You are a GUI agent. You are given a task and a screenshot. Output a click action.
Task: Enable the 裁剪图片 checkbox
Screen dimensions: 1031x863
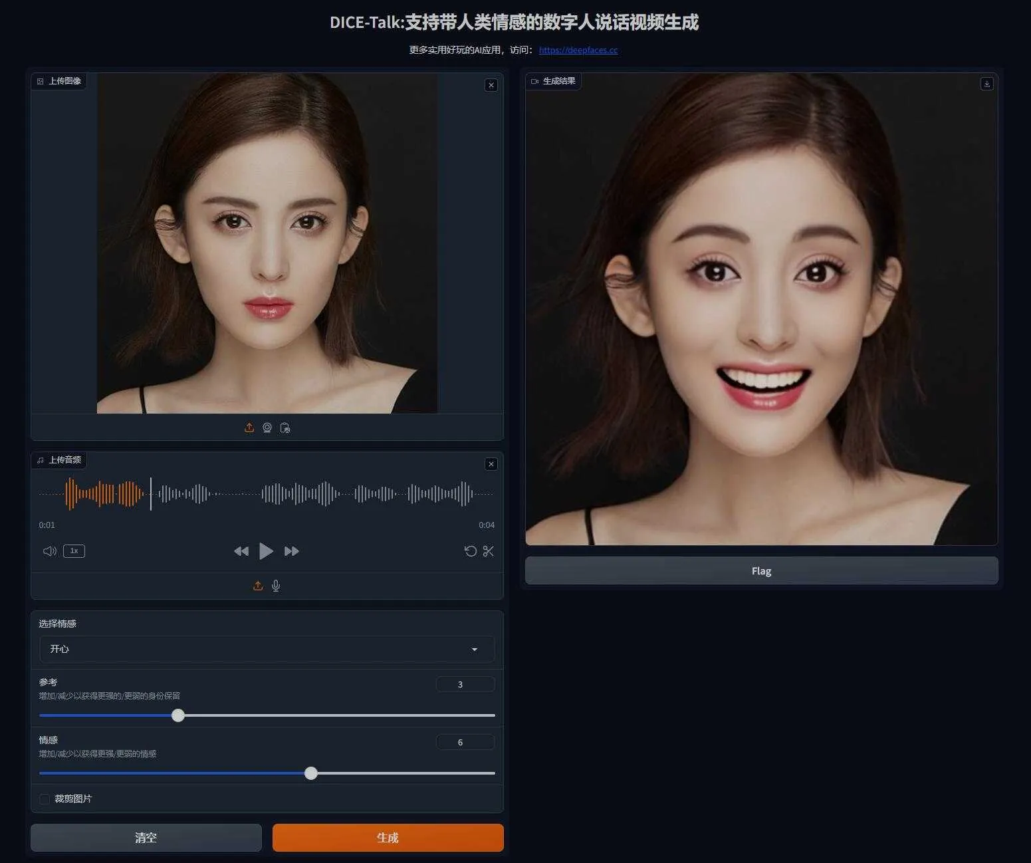tap(45, 799)
